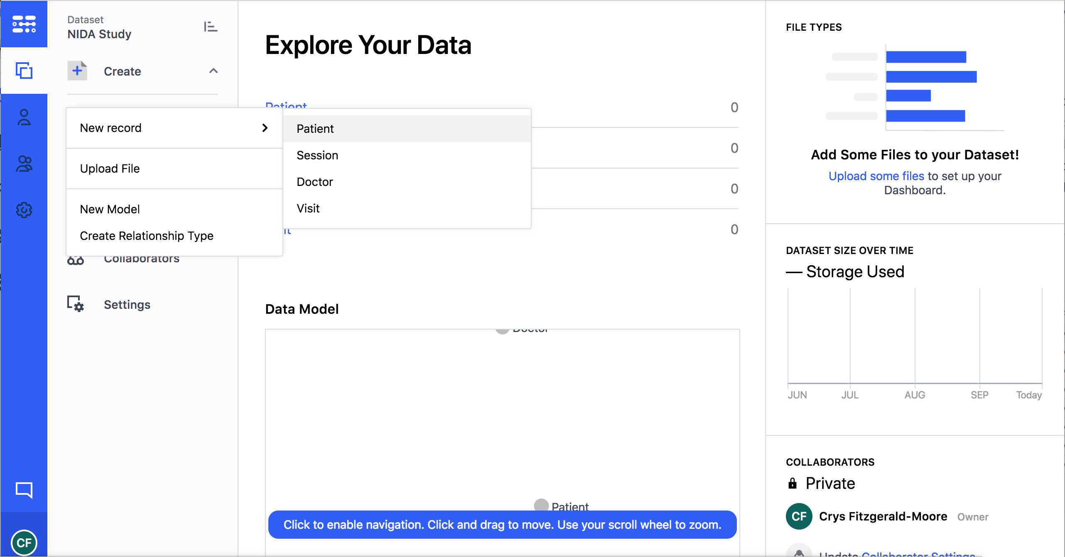The image size is (1065, 557).
Task: Select Create Relationship Type option
Action: tap(147, 235)
